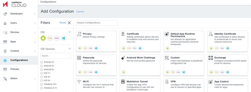The image size is (251, 92).
Task: Collapse the OS Version filter chevron
Action: 69,49
